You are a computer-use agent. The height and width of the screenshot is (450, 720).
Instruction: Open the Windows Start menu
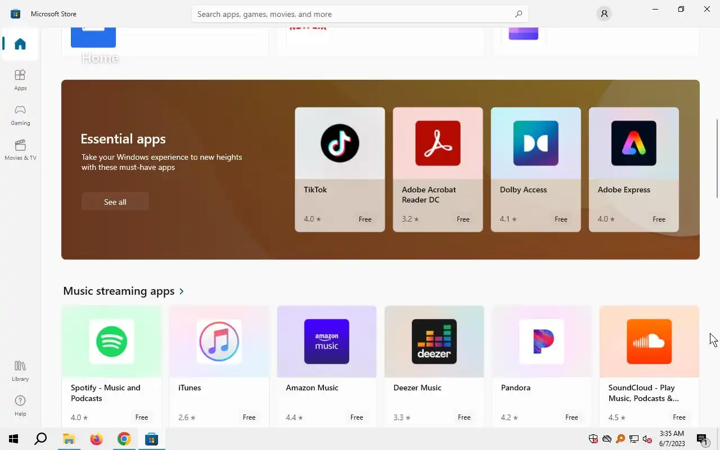tap(13, 439)
